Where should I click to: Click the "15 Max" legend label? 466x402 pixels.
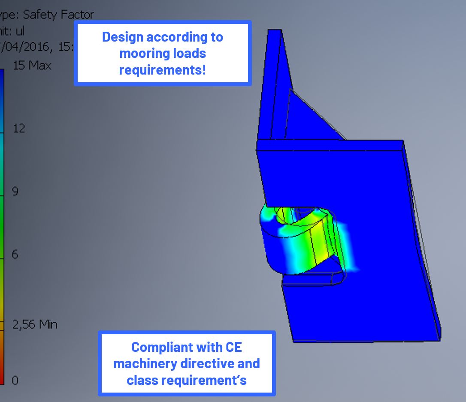pos(32,66)
